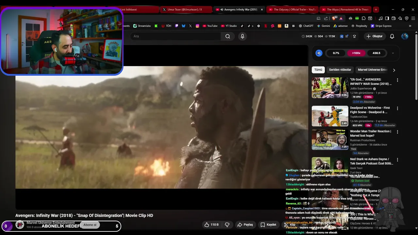Viewport: 418px width, 235px height.
Task: Click Ned Stark ve Ashara Dayne video title
Action: [x=371, y=161]
